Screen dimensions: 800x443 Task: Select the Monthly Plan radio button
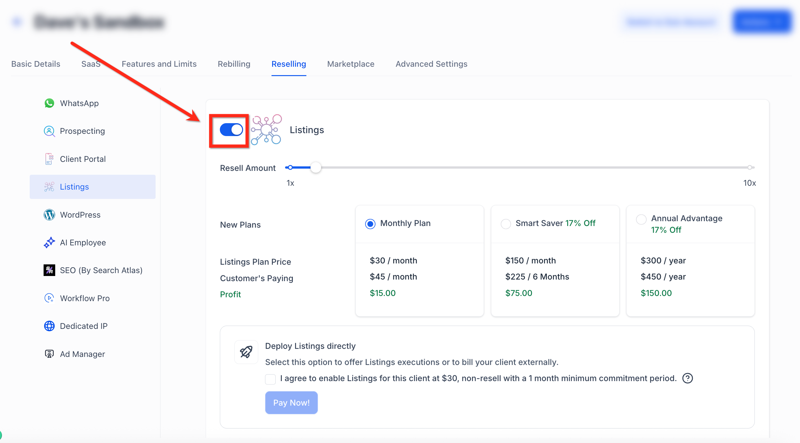370,223
